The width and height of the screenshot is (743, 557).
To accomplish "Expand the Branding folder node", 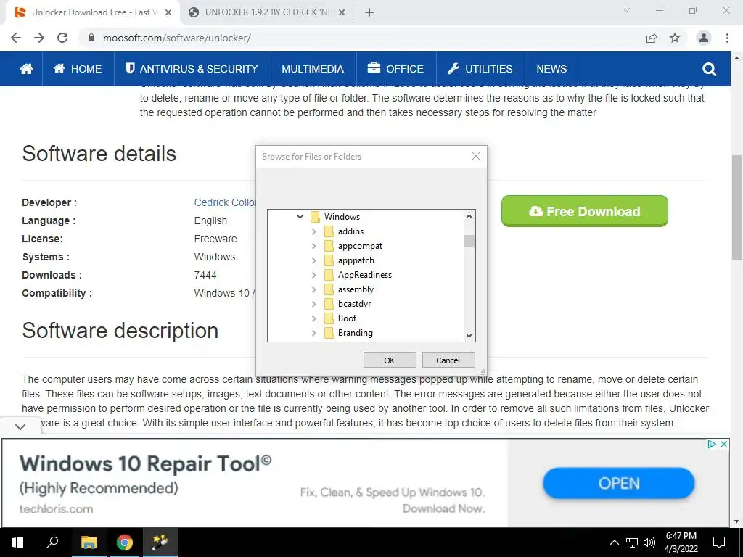I will click(x=313, y=333).
